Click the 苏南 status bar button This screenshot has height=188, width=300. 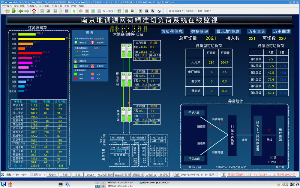[x=65, y=174]
